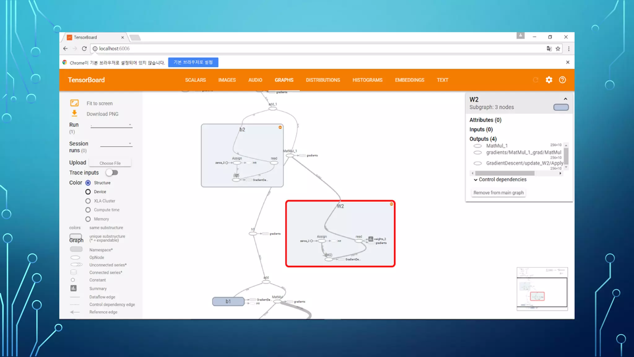Screen dimensions: 634x357
Task: Click the add_1 op node
Action: pos(272,108)
